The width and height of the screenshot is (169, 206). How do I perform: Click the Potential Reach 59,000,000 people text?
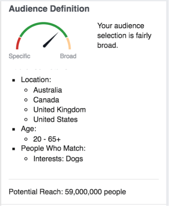click(x=67, y=192)
